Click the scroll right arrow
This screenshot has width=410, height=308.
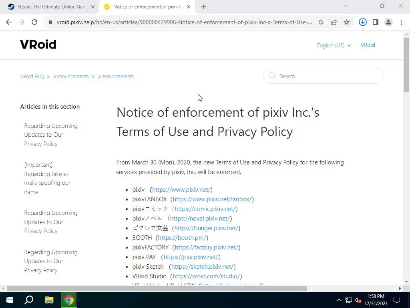[x=400, y=289]
